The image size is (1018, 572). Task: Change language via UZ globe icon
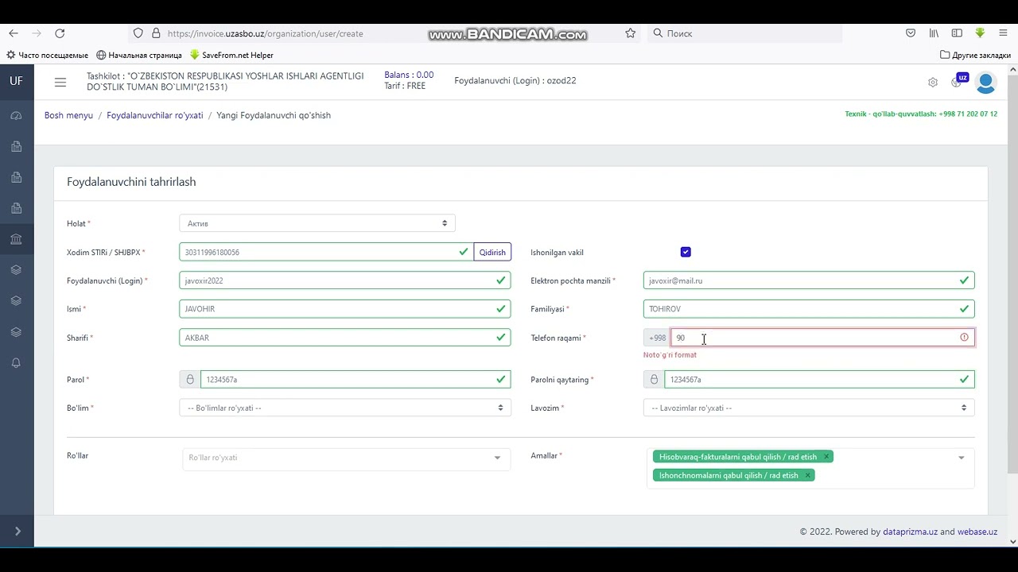(x=959, y=81)
